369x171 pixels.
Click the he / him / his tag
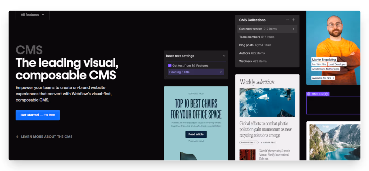point(319,64)
